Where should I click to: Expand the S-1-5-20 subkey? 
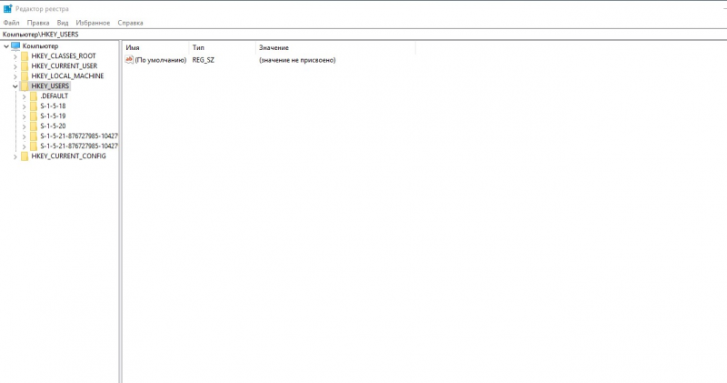click(24, 126)
